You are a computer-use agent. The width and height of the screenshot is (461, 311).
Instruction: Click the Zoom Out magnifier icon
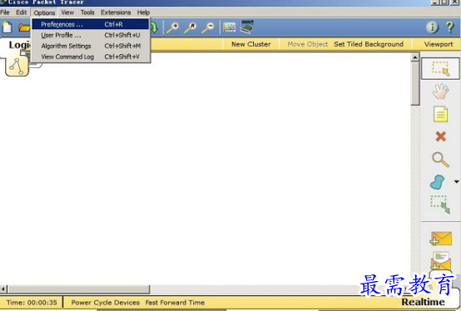pyautogui.click(x=208, y=27)
